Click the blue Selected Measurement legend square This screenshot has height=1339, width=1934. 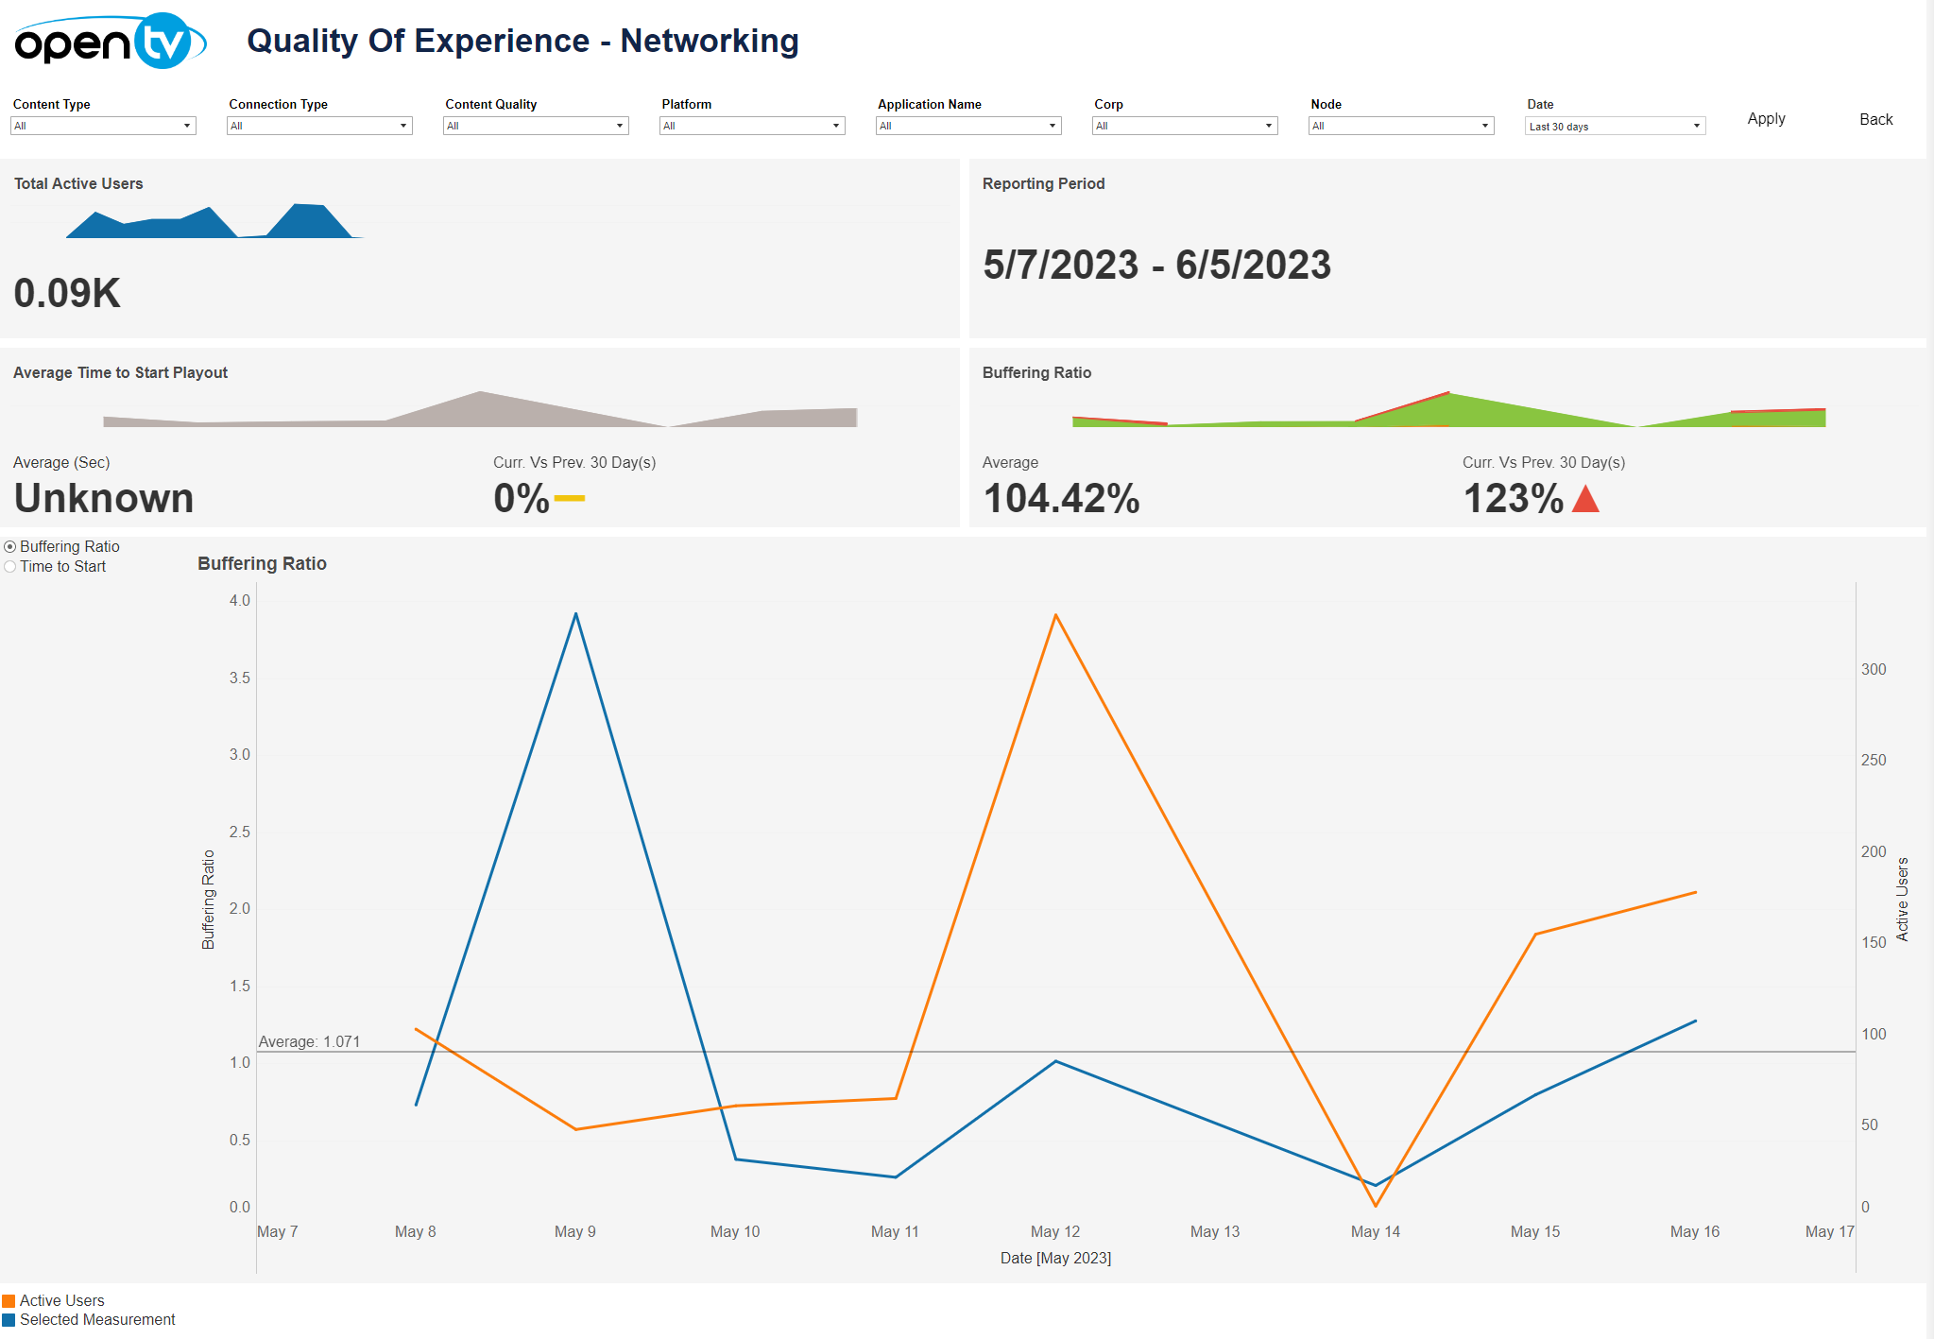click(9, 1320)
